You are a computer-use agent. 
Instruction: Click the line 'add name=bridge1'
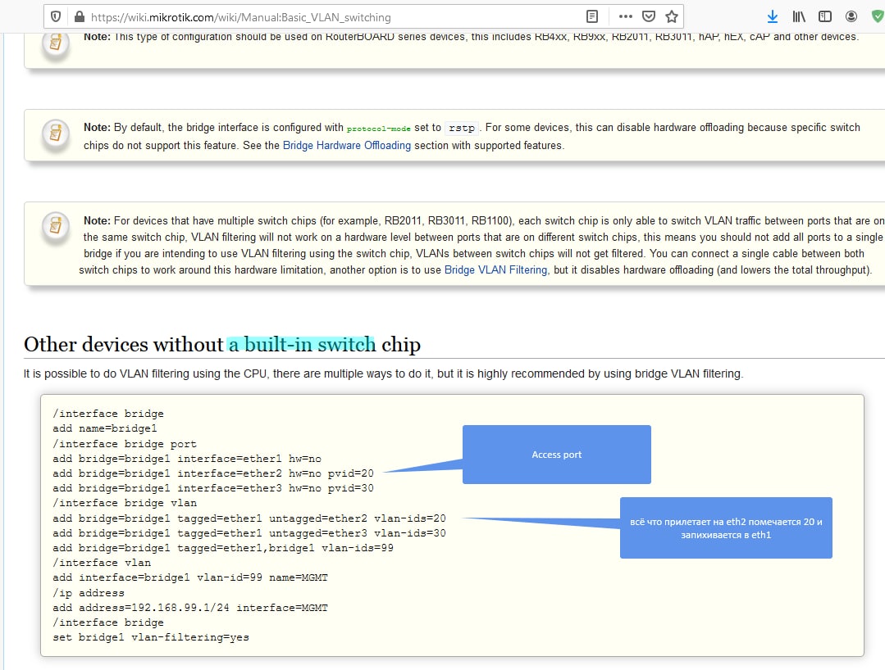104,428
